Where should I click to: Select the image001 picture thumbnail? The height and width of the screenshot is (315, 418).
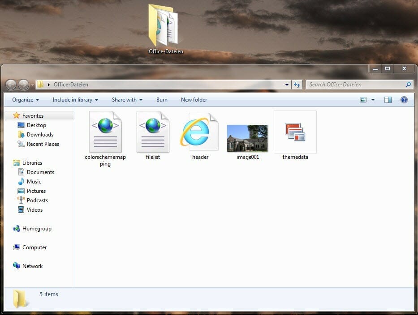[x=247, y=138]
